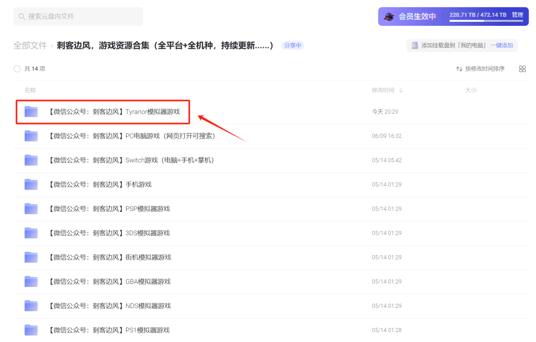Toggle the select-all circle checkbox
This screenshot has width=536, height=342.
coord(17,69)
